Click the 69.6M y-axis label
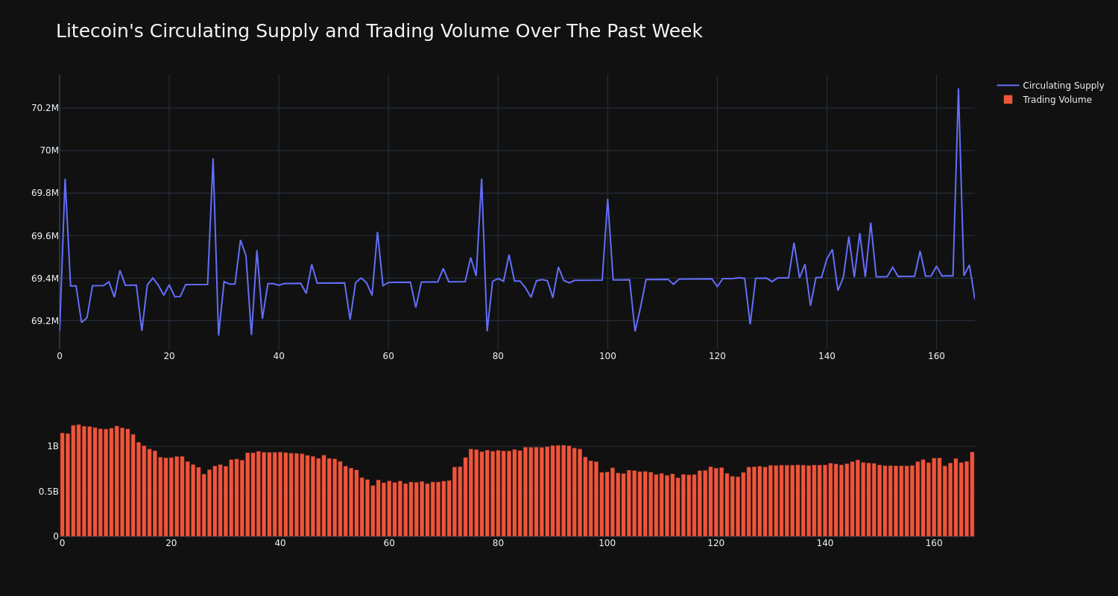1118x596 pixels. coord(45,236)
